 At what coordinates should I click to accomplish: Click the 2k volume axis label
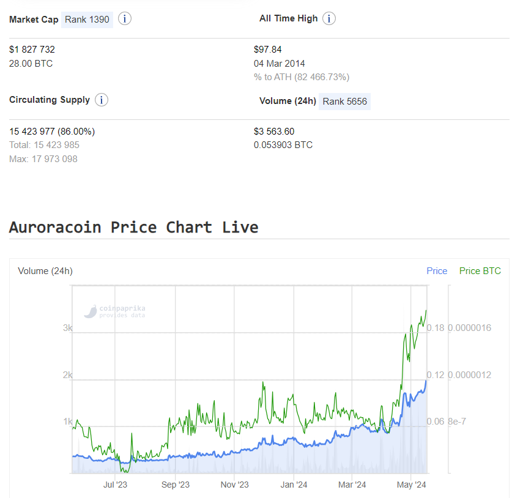[67, 375]
